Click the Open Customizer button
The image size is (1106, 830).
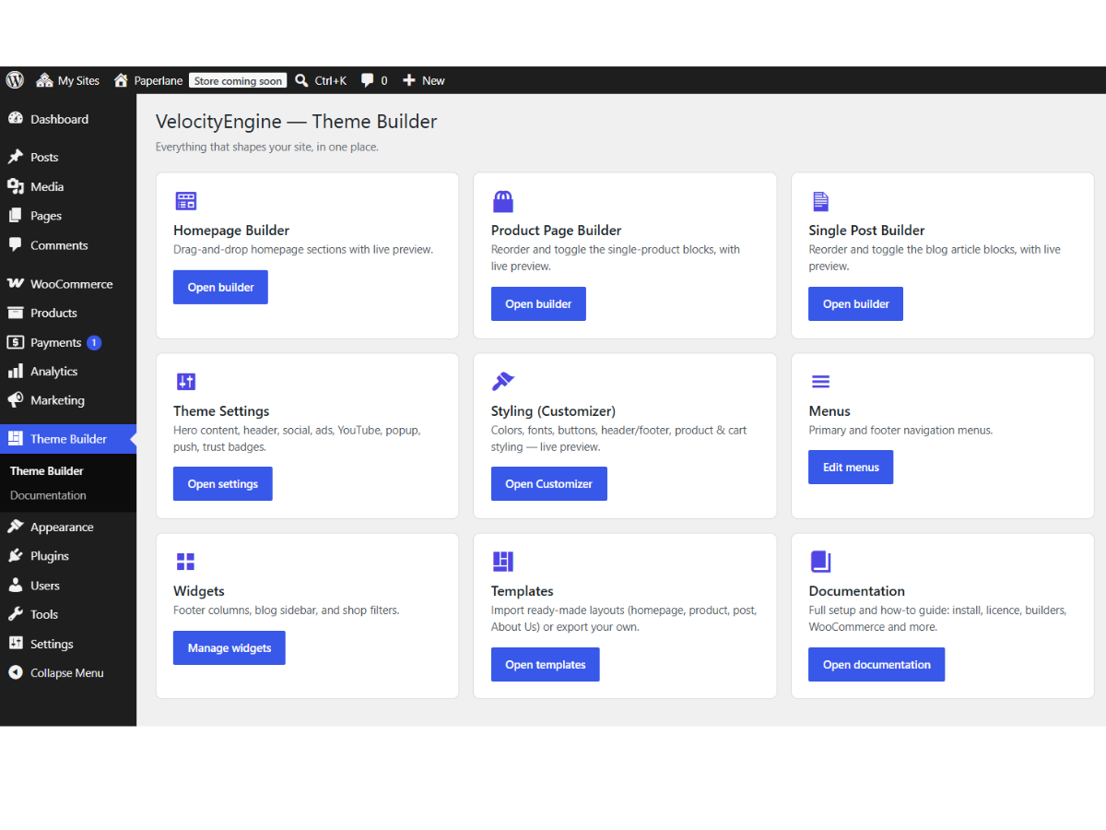(x=549, y=483)
